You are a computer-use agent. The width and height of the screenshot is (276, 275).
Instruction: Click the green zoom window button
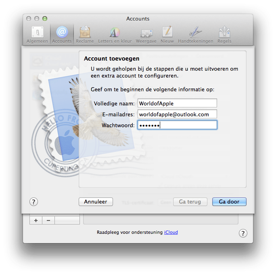45,19
